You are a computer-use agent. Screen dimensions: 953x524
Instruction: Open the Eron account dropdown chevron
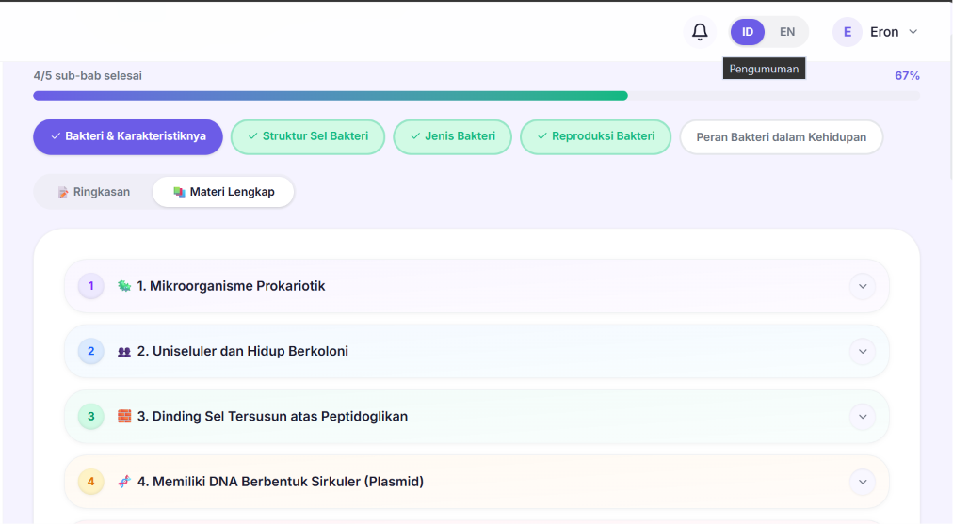point(913,32)
